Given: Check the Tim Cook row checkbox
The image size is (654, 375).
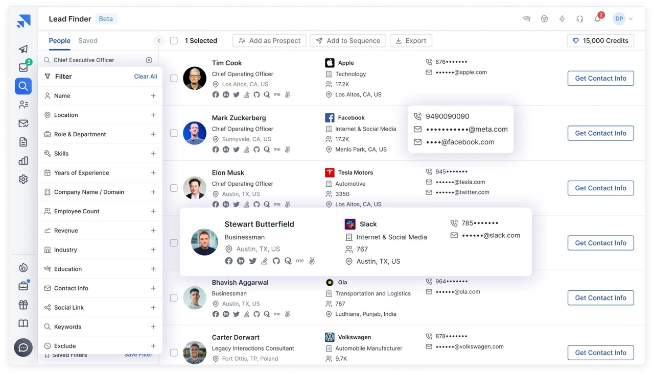Looking at the screenshot, I should coord(174,79).
